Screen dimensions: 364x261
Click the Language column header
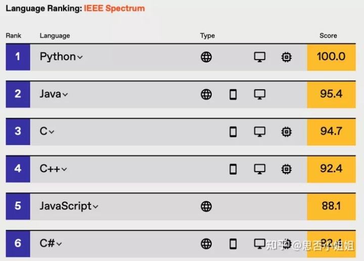point(55,36)
